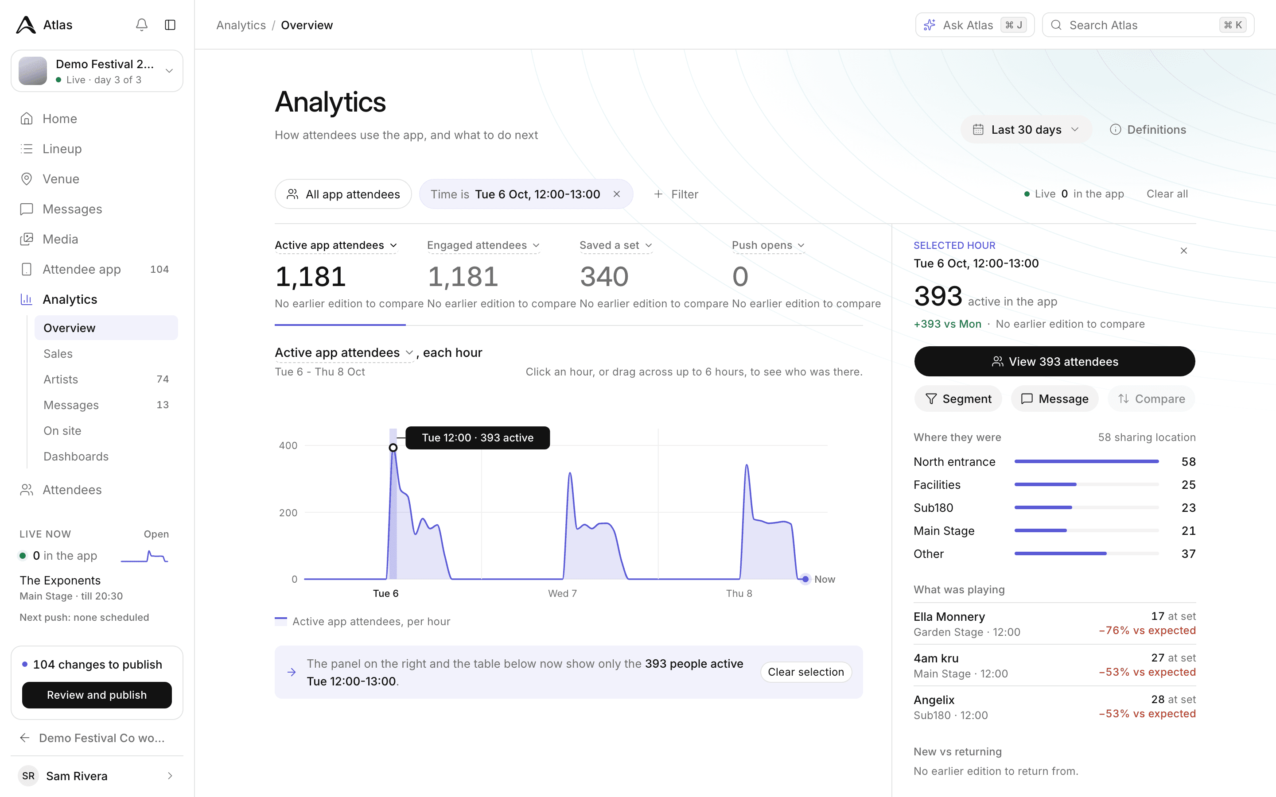Click the Compare button

[1152, 398]
